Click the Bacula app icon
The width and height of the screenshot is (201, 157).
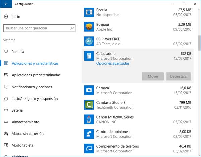[89, 12]
